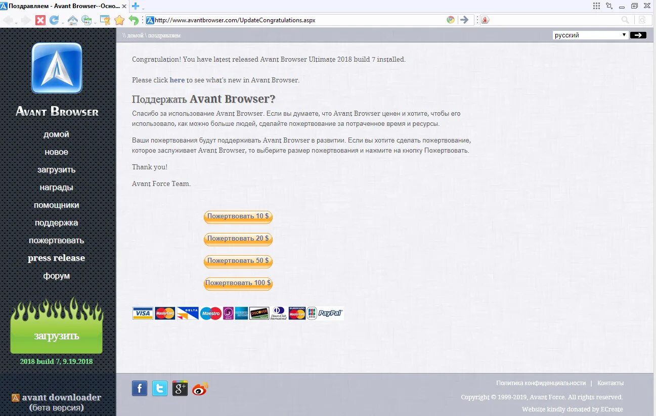Open награды in the sidebar menu
This screenshot has height=416, width=656.
point(56,188)
